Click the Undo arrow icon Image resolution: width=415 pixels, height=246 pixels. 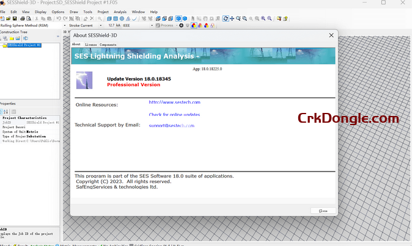(59, 19)
